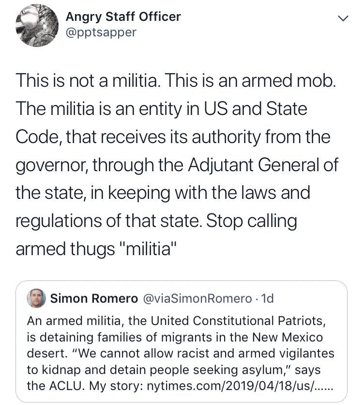This screenshot has width=363, height=405.
Task: Open the @pptsapper handle
Action: (101, 32)
